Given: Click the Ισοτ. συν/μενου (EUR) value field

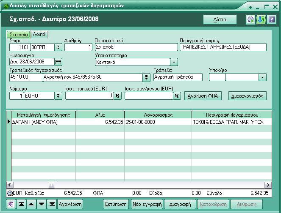Looking at the screenshot, I should (x=149, y=96).
